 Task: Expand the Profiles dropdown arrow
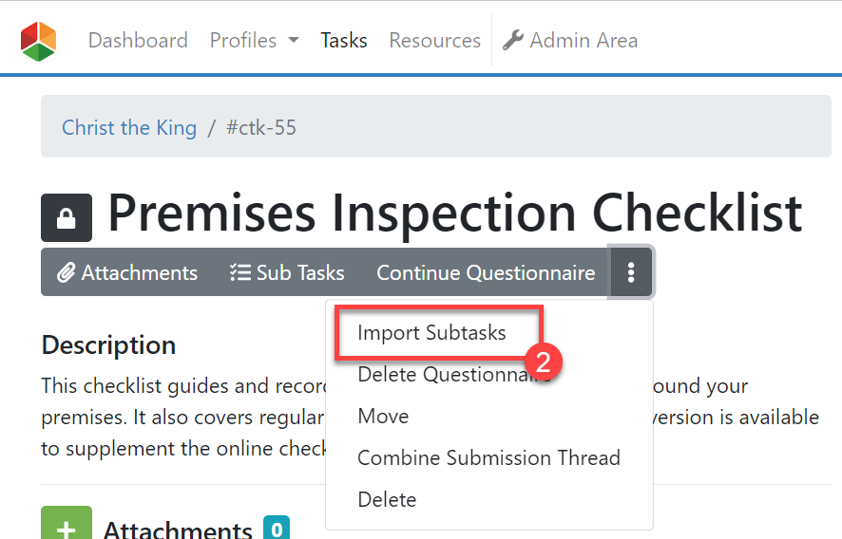294,40
